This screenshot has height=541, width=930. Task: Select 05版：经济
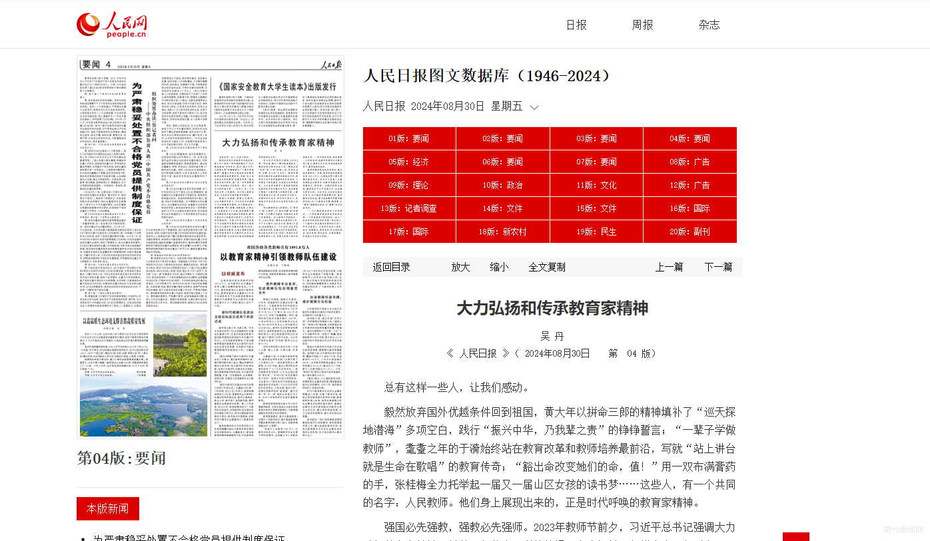(x=409, y=162)
